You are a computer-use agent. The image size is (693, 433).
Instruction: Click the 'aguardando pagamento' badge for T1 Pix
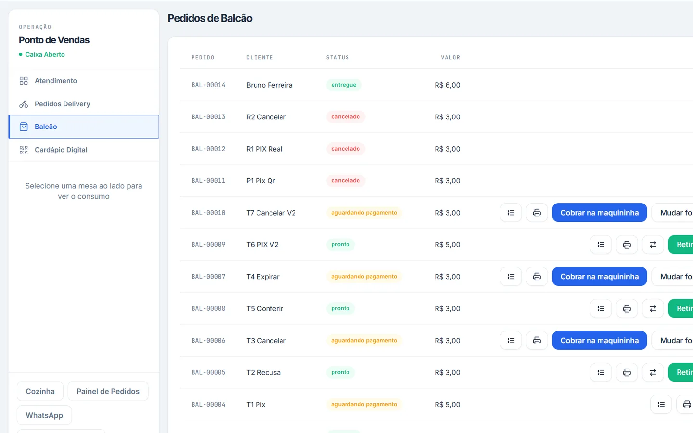364,404
